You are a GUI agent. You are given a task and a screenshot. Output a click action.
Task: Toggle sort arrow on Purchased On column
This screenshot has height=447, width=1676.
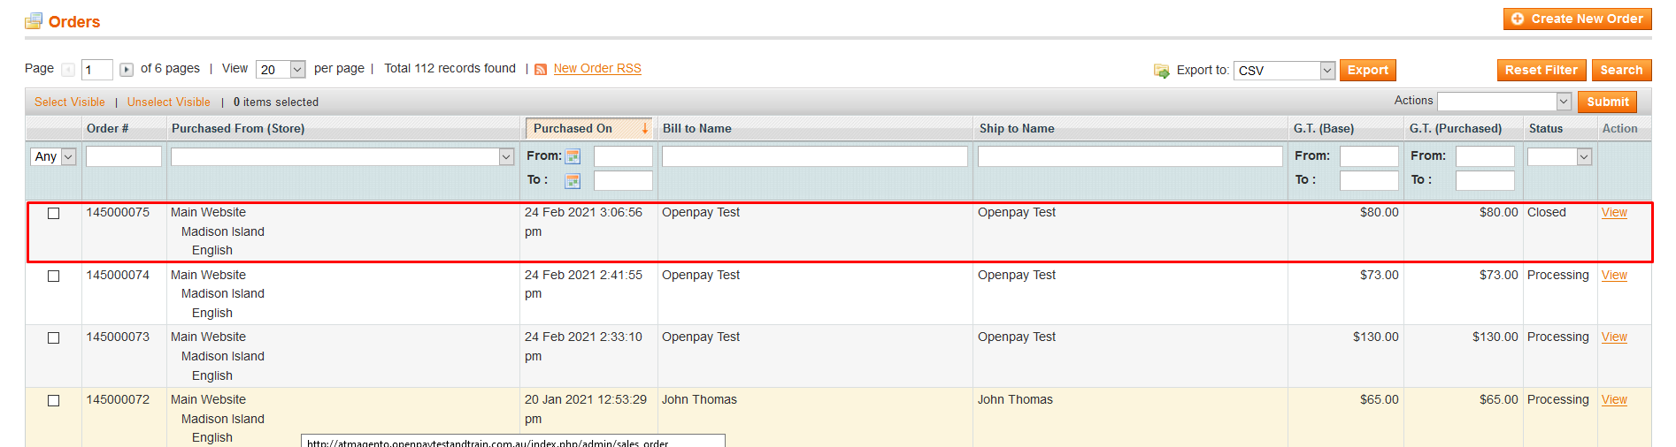pyautogui.click(x=644, y=129)
